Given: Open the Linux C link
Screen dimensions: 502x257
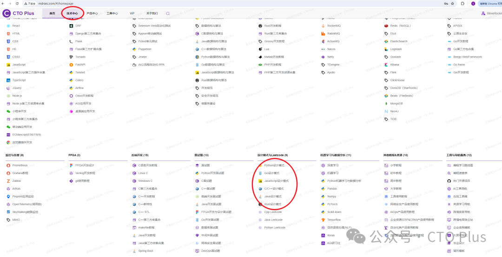Looking at the screenshot, I should [x=143, y=173].
